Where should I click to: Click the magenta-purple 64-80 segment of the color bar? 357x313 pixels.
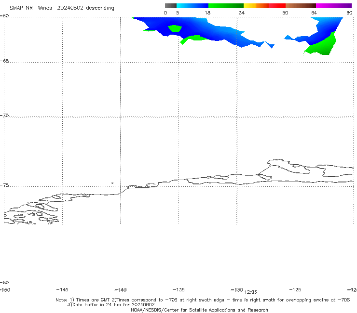click(x=334, y=6)
